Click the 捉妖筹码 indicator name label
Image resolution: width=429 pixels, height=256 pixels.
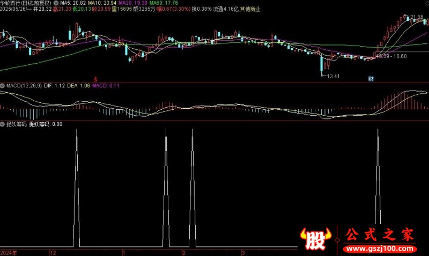point(17,124)
